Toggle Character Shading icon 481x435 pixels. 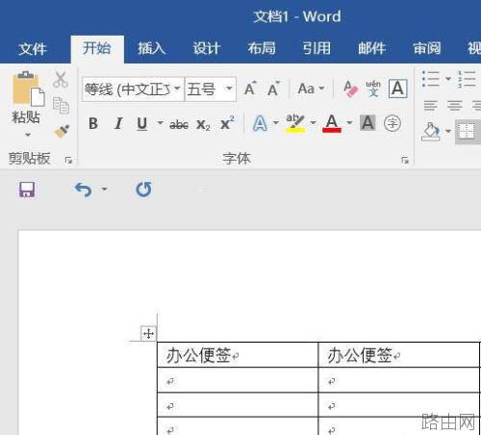[367, 123]
